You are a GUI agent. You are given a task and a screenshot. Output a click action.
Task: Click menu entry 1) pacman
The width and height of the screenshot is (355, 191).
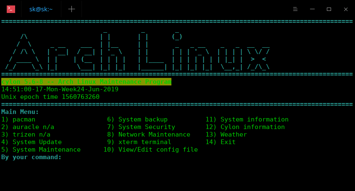[18, 119]
